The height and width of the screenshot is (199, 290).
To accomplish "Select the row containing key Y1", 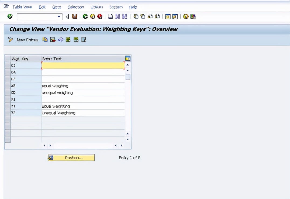I will (8, 106).
